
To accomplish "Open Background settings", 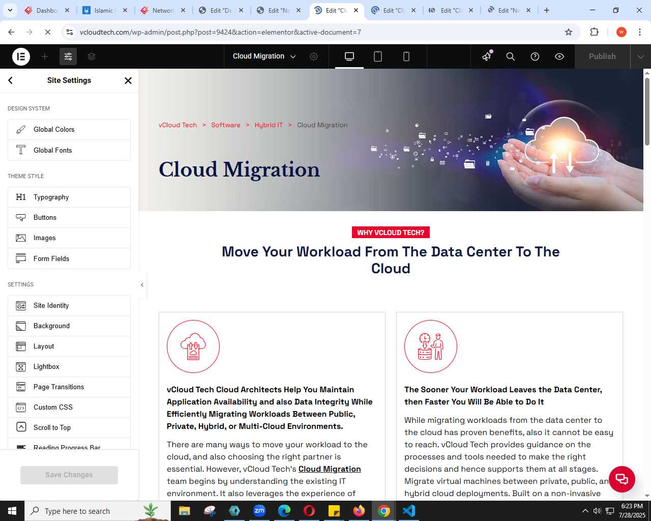I will (69, 326).
